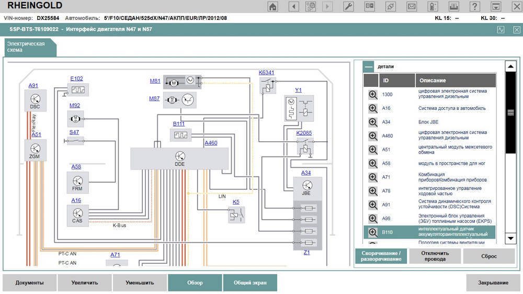Image resolution: width=523 pixels, height=294 pixels.
Task: Toggle Общий экран full screen mode
Action: point(249,282)
